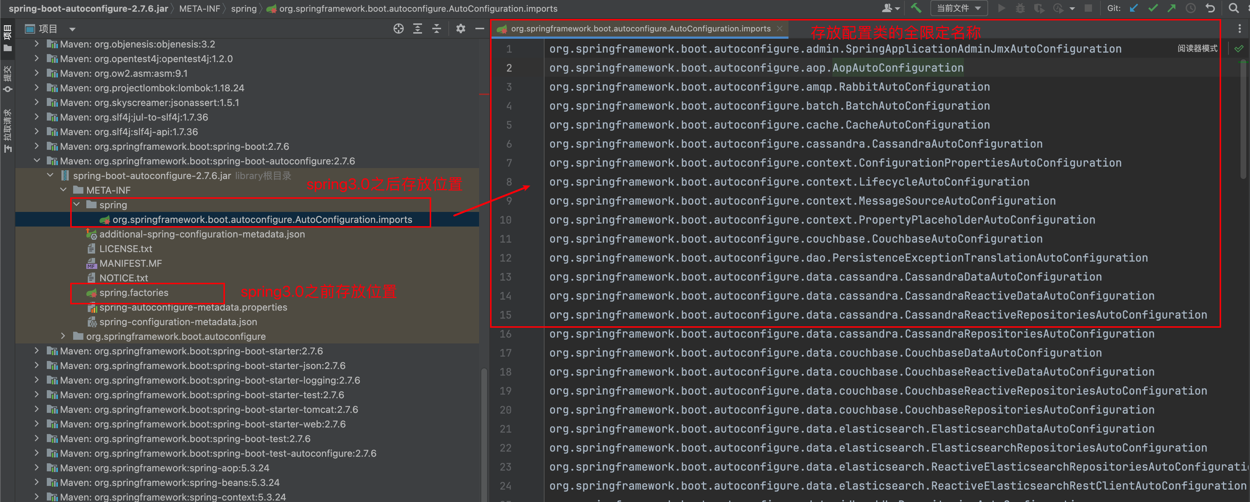
Task: Open the 项目 view selector dropdown
Action: tap(50, 28)
